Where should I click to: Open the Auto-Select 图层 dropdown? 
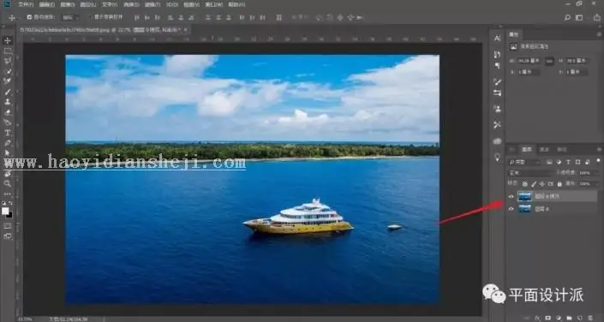pyautogui.click(x=71, y=17)
